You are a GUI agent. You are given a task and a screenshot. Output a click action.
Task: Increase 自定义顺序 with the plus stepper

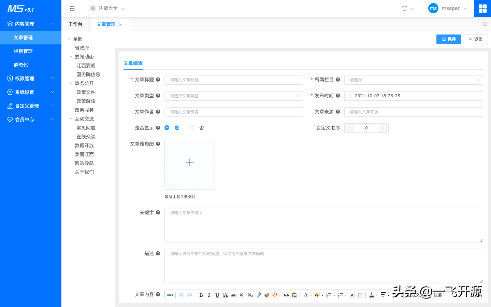[x=384, y=128]
